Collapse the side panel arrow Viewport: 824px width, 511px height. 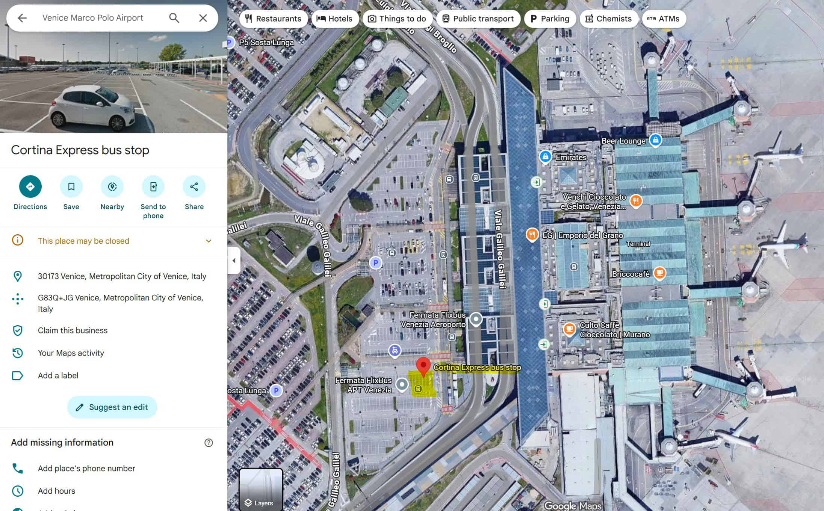click(234, 260)
